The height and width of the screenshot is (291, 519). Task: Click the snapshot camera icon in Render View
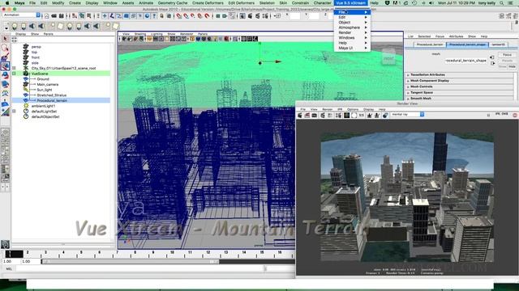pos(315,115)
